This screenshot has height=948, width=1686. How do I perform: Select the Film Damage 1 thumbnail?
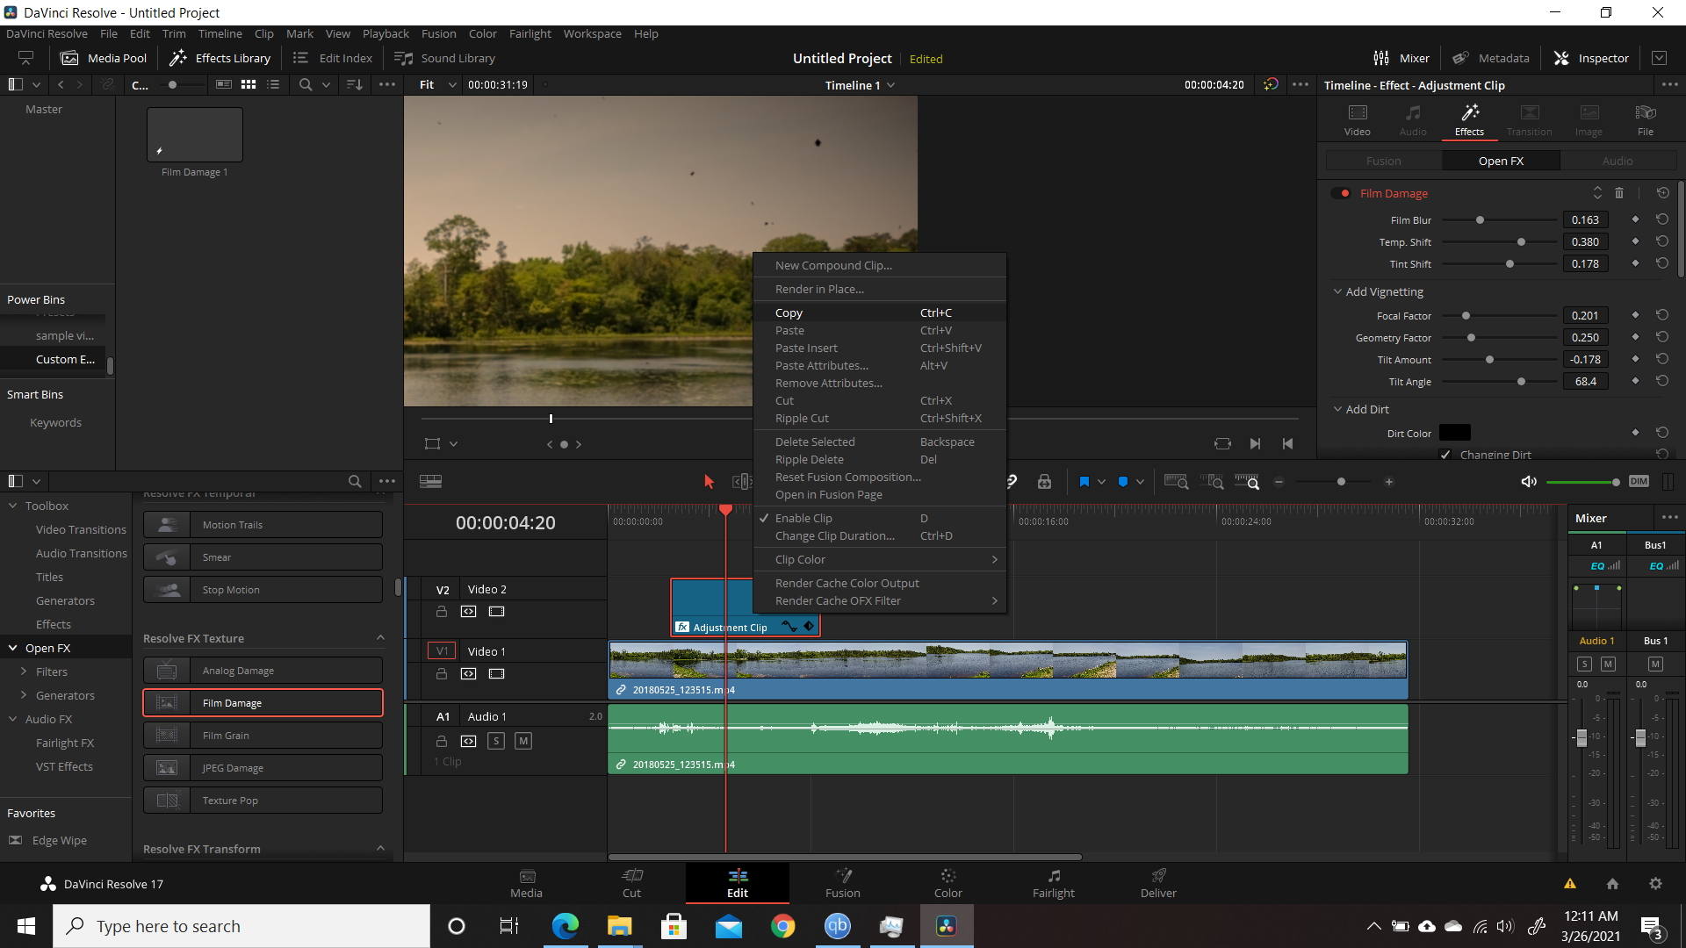click(194, 134)
